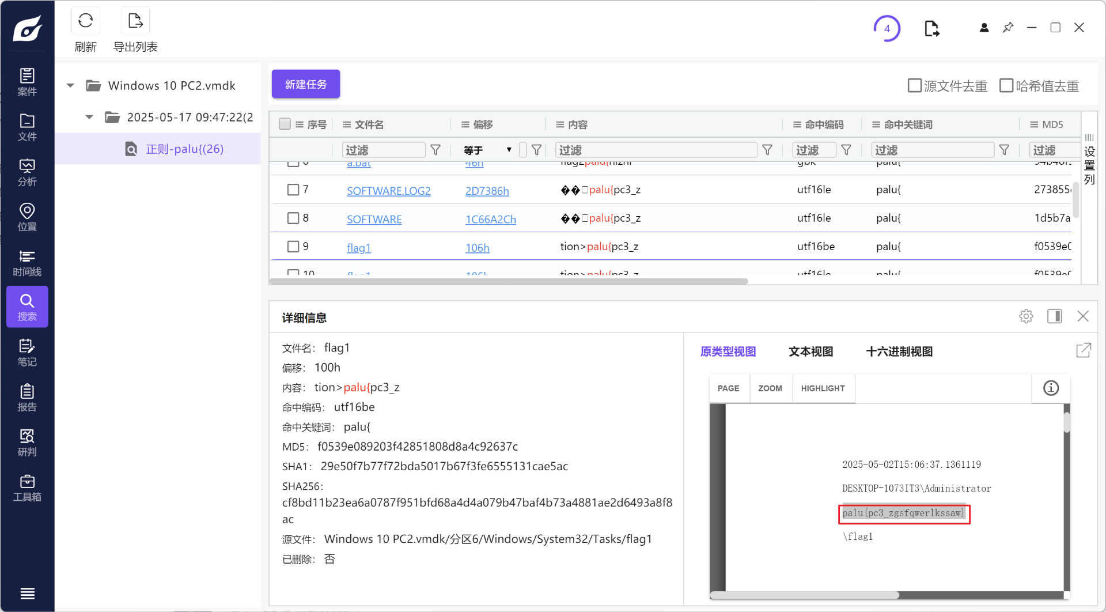Click the info icon in preview toolbar

pos(1051,388)
